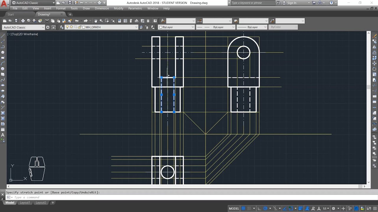Open the File menu
Image resolution: width=378 pixels, height=212 pixels.
tap(15, 8)
